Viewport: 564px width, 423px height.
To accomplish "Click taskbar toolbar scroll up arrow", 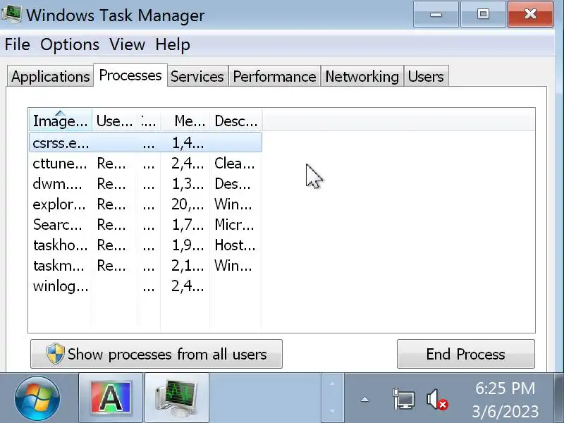I will (332, 384).
